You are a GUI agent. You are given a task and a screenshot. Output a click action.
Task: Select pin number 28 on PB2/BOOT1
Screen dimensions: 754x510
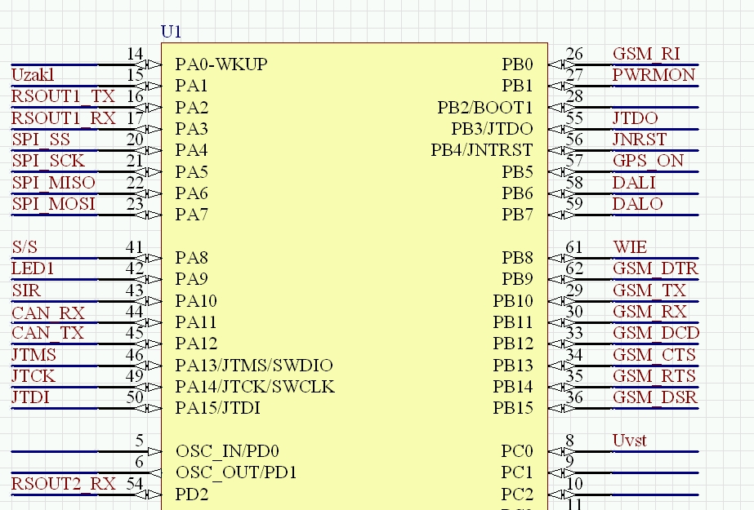(x=574, y=96)
